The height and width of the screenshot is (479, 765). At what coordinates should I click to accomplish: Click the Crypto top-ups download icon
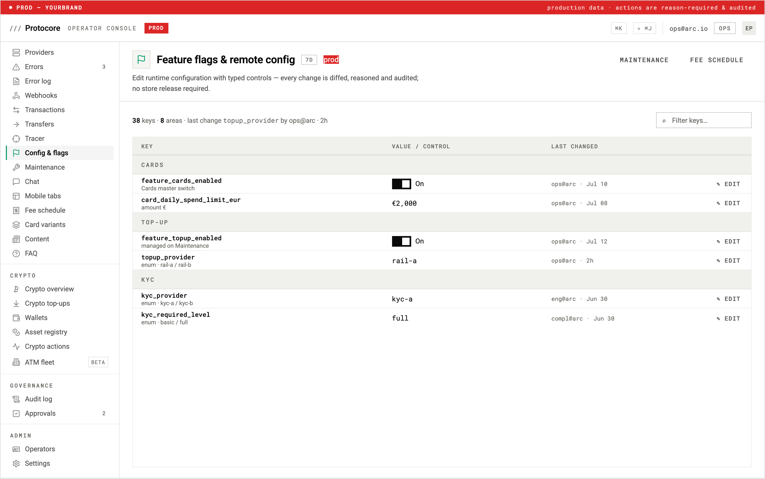pos(16,304)
